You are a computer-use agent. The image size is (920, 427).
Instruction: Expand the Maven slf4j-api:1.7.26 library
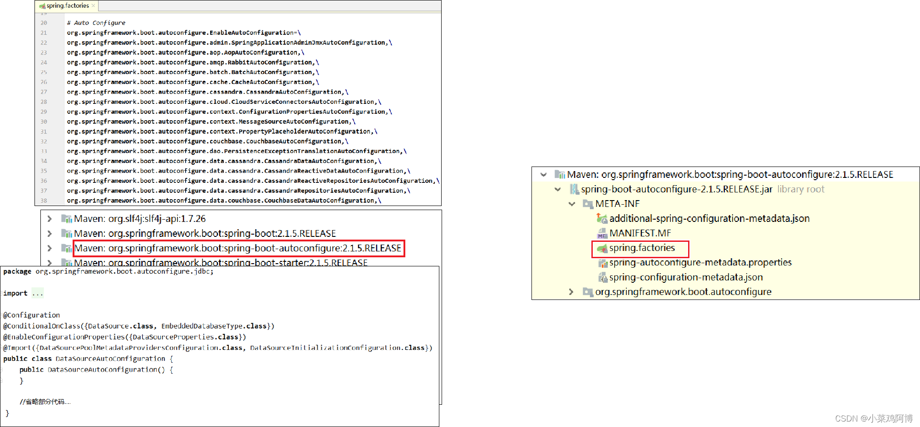coord(49,219)
